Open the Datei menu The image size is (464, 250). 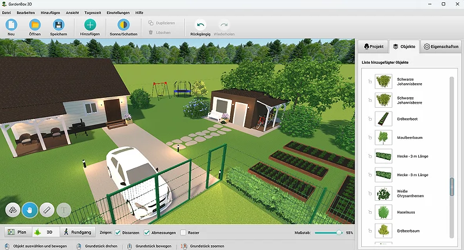6,13
